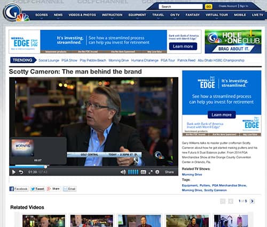Open trending topic Humana Challenge
267x227 pixels.
tap(145, 60)
